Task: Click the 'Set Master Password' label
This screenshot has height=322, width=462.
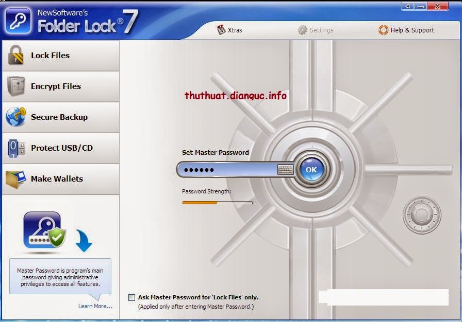Action: [x=216, y=152]
